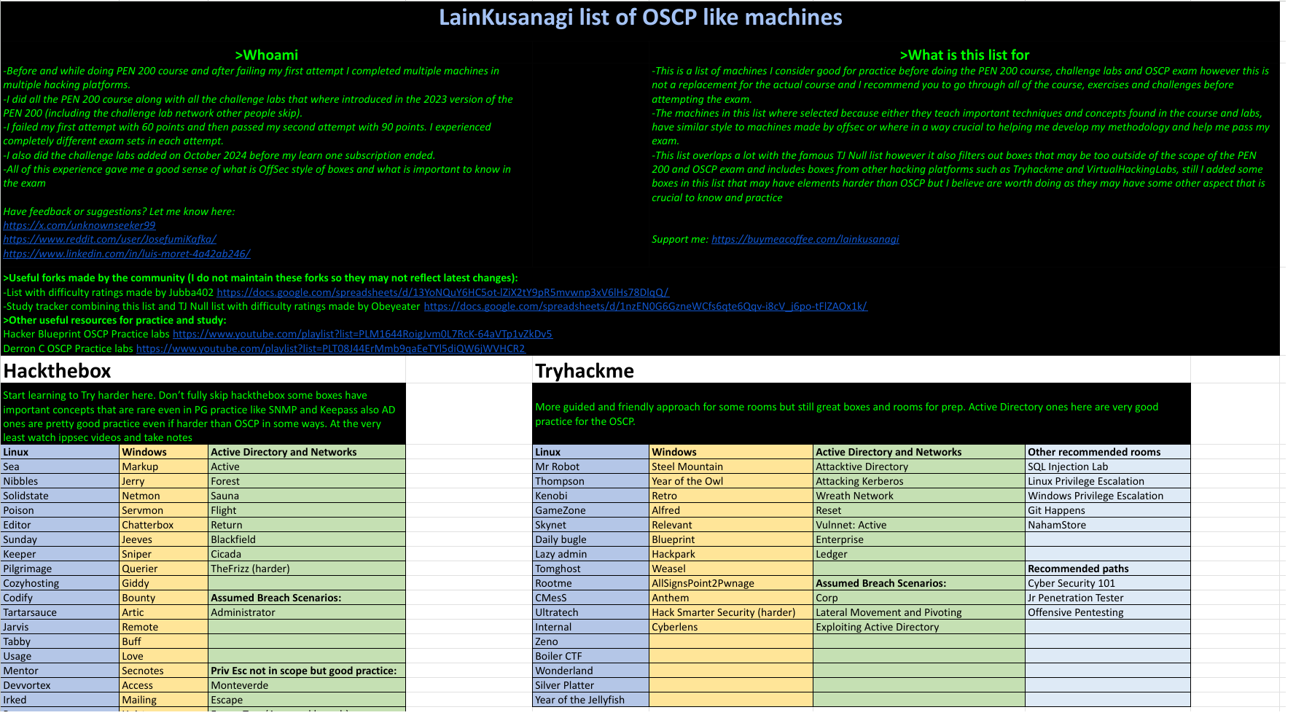The height and width of the screenshot is (726, 1312).
Task: Open Derron C OSCP playlist link
Action: [x=330, y=348]
